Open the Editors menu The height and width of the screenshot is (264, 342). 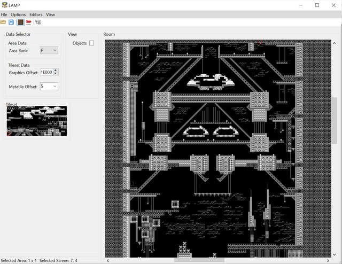click(x=36, y=14)
